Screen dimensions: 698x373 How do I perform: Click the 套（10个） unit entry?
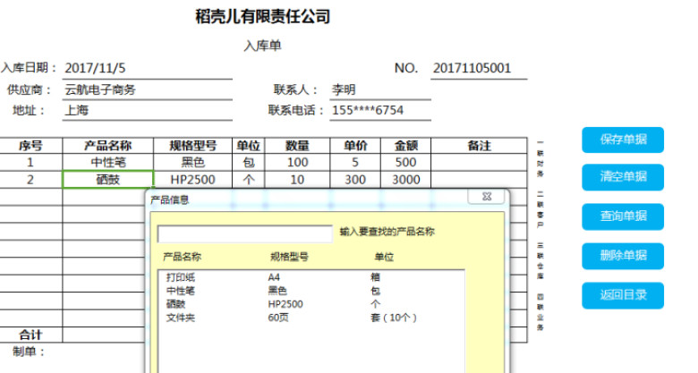coord(394,318)
